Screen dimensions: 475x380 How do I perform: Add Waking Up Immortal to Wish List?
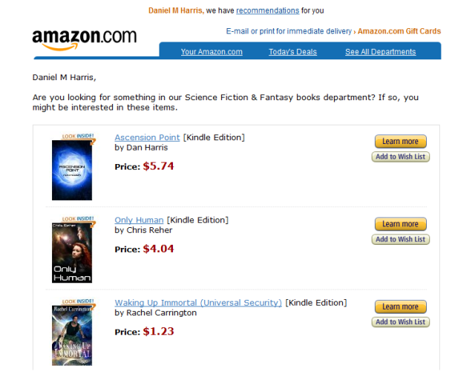point(401,322)
